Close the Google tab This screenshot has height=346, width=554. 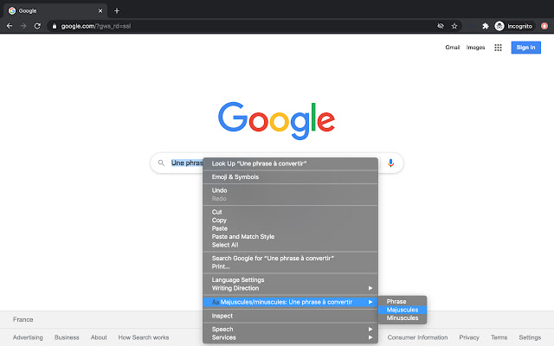100,11
